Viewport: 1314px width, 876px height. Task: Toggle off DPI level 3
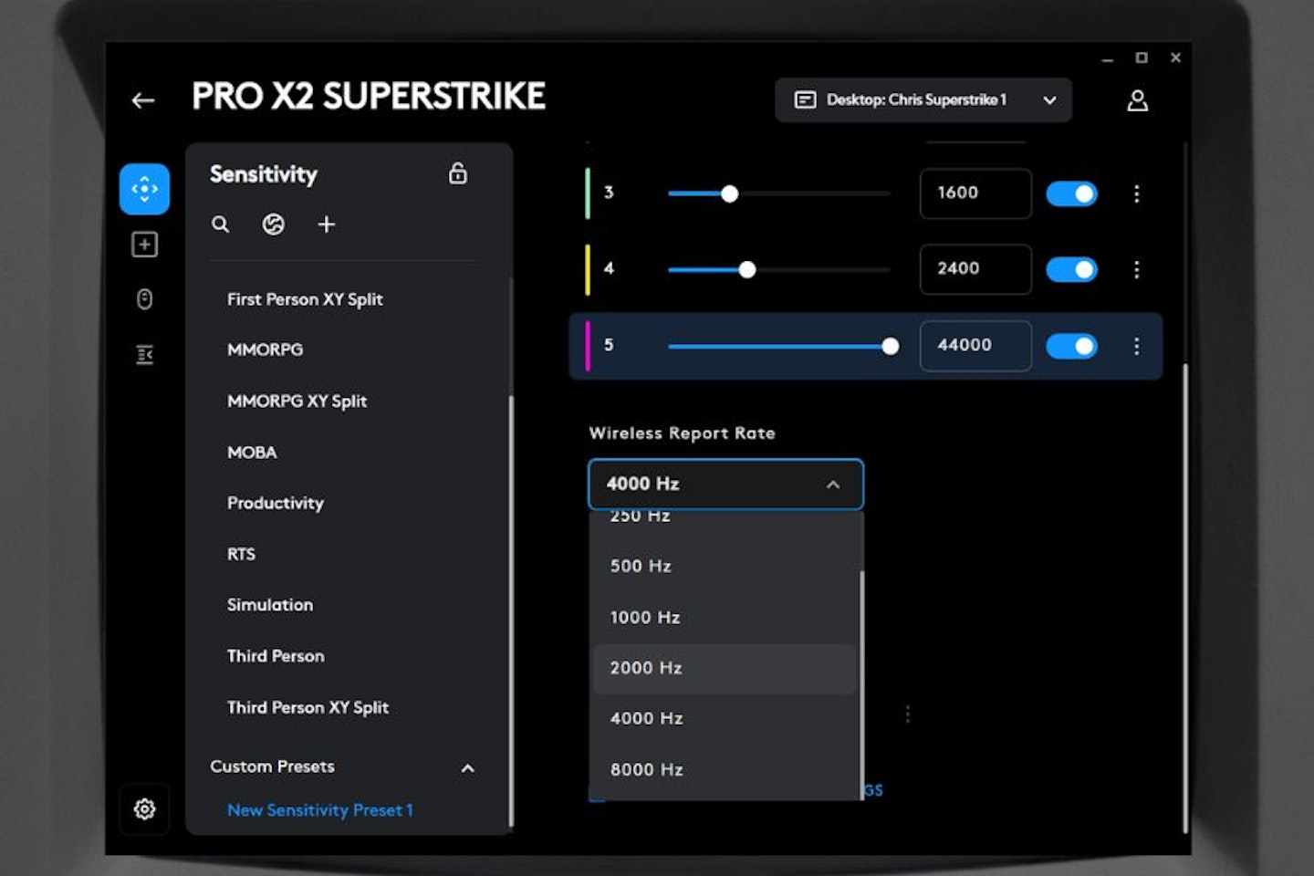coord(1071,193)
